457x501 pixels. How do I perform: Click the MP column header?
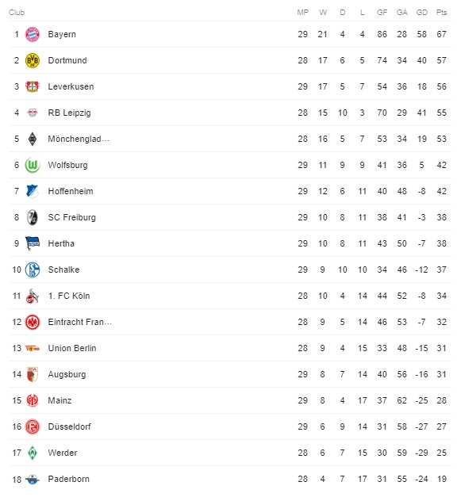pos(303,13)
